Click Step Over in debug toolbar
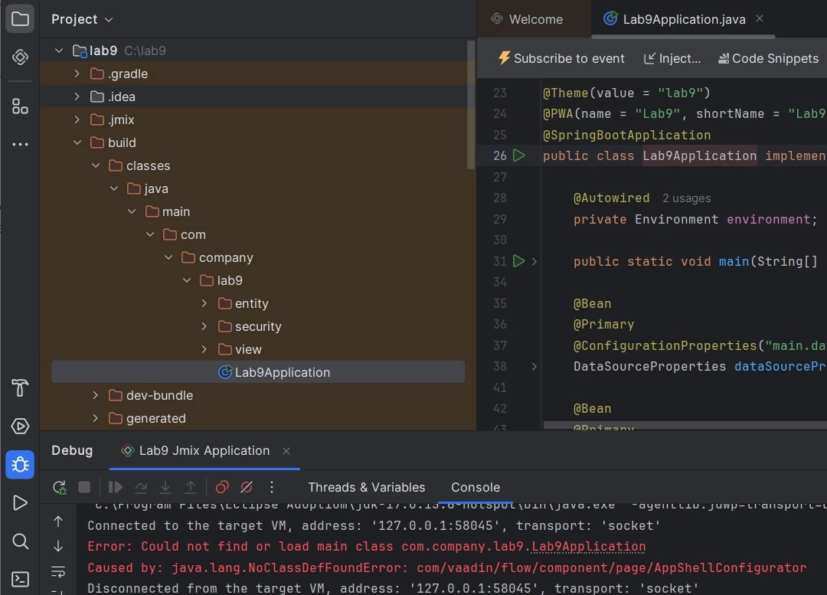Screen dimensions: 827x595 pos(141,487)
